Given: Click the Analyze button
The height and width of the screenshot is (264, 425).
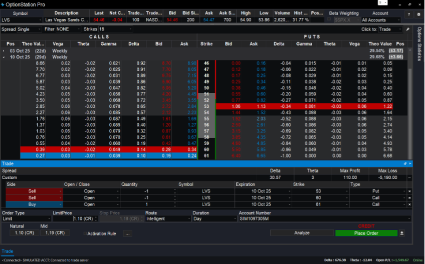Looking at the screenshot, I should (x=302, y=233).
